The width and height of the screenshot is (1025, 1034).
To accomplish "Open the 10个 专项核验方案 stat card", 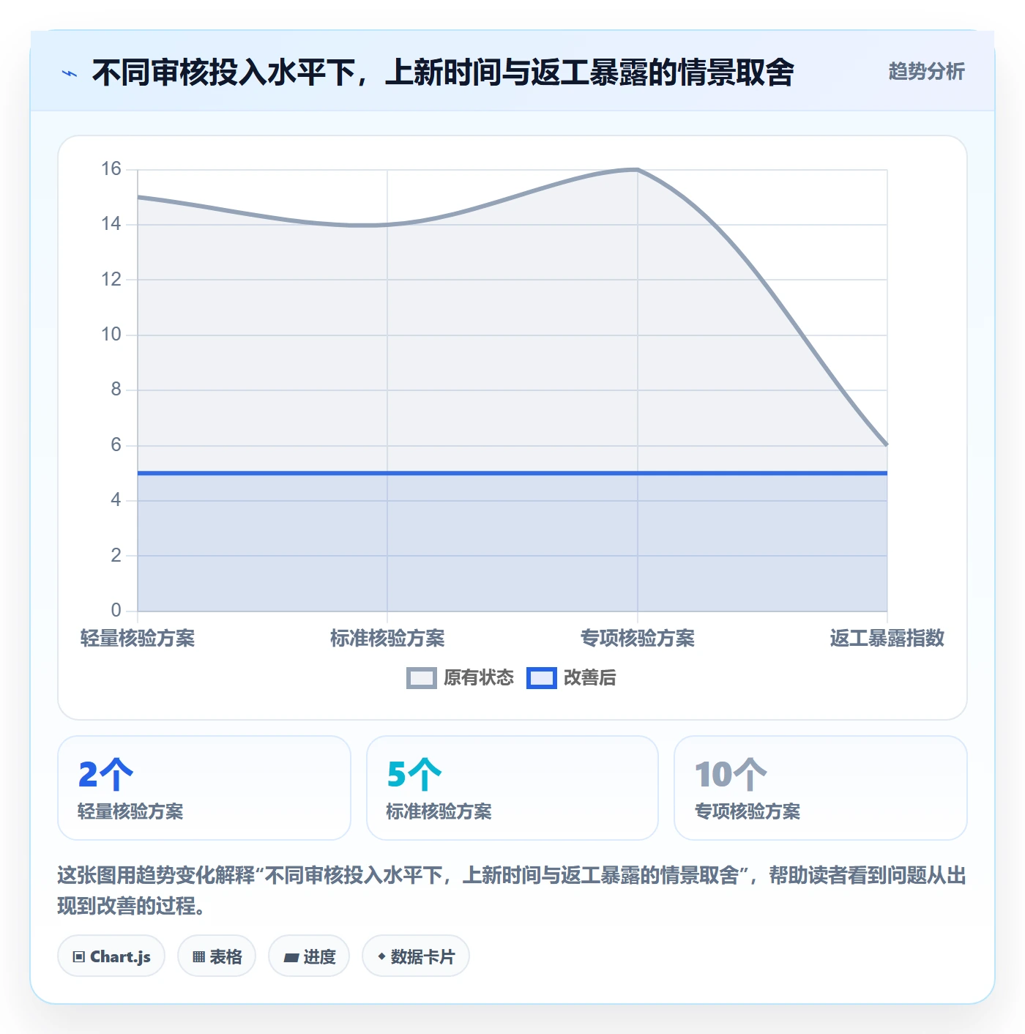I will (821, 788).
